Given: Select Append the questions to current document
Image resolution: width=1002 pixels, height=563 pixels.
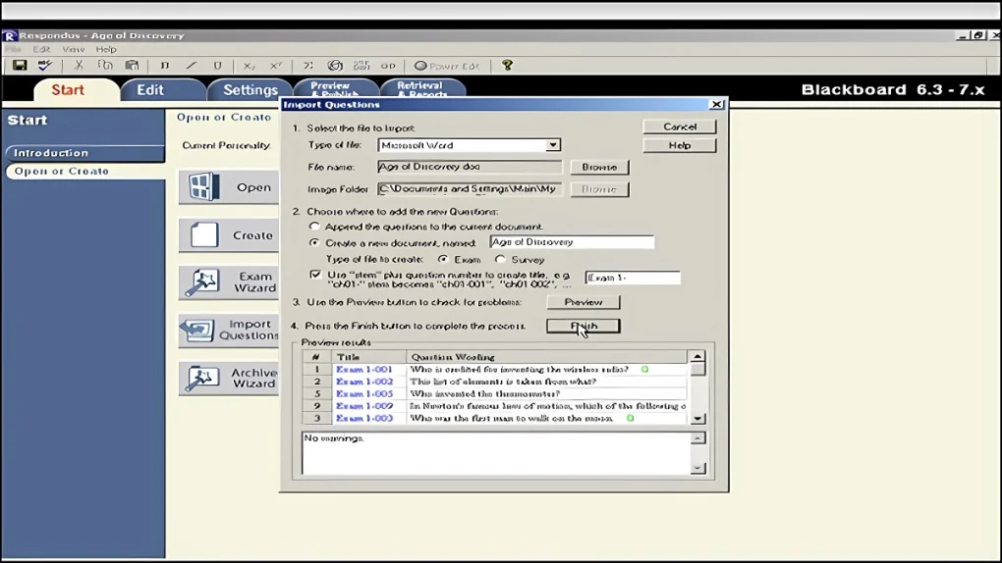Looking at the screenshot, I should (x=314, y=227).
